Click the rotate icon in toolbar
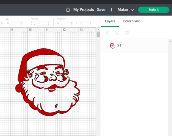The height and width of the screenshot is (136, 172). click(33, 24)
